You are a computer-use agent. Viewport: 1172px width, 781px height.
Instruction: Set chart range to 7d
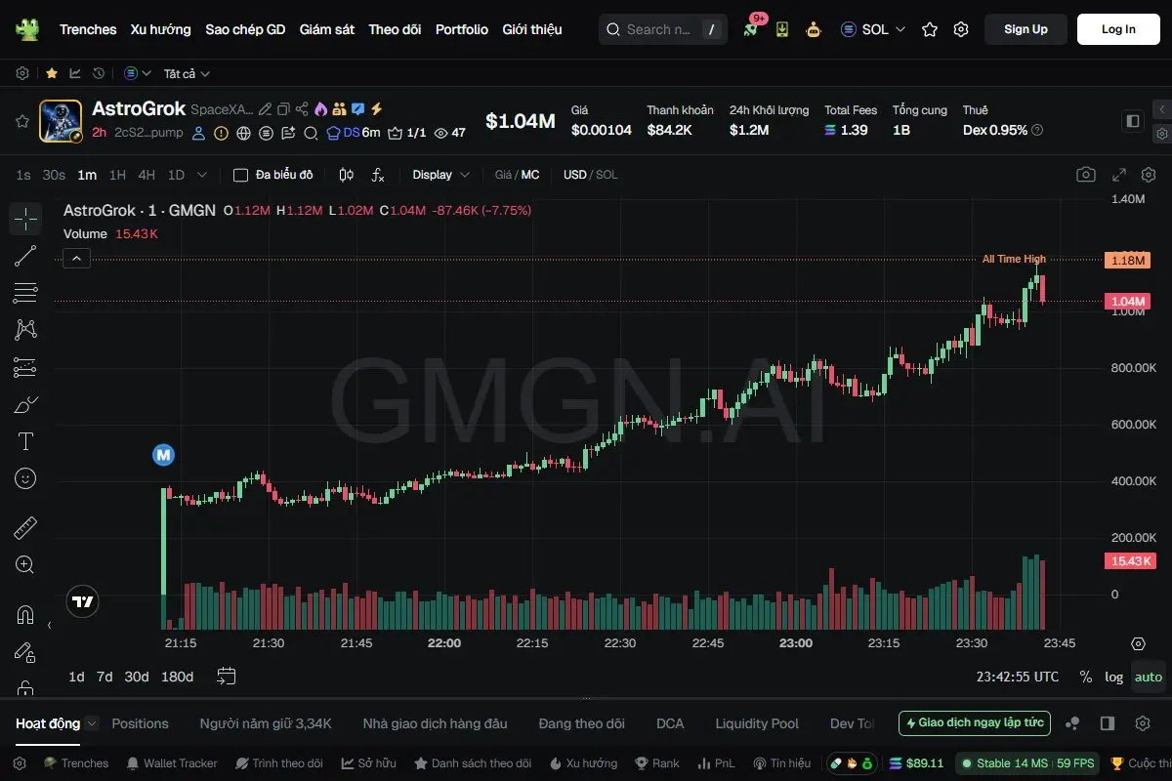click(105, 677)
